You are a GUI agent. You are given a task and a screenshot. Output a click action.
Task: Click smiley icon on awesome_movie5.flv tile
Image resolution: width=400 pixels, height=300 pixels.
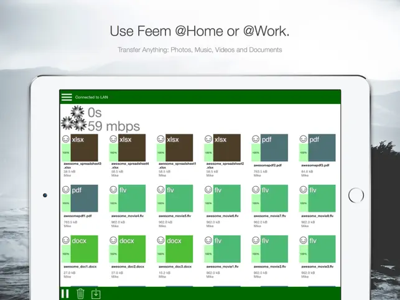click(160, 190)
